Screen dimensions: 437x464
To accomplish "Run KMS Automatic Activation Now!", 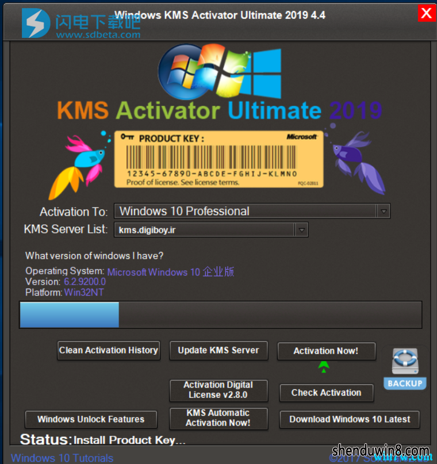I will point(218,418).
